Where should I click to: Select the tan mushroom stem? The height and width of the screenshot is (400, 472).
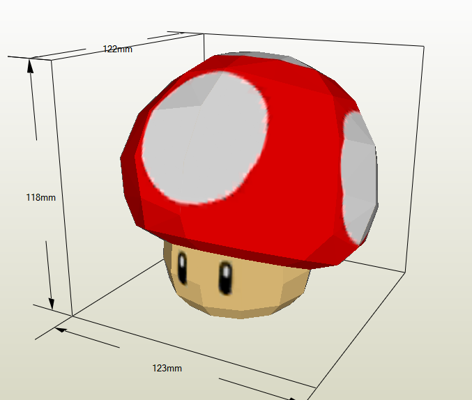click(x=236, y=280)
